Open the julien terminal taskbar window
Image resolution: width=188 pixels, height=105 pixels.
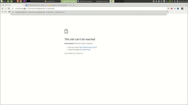pyautogui.click(x=101, y=1)
